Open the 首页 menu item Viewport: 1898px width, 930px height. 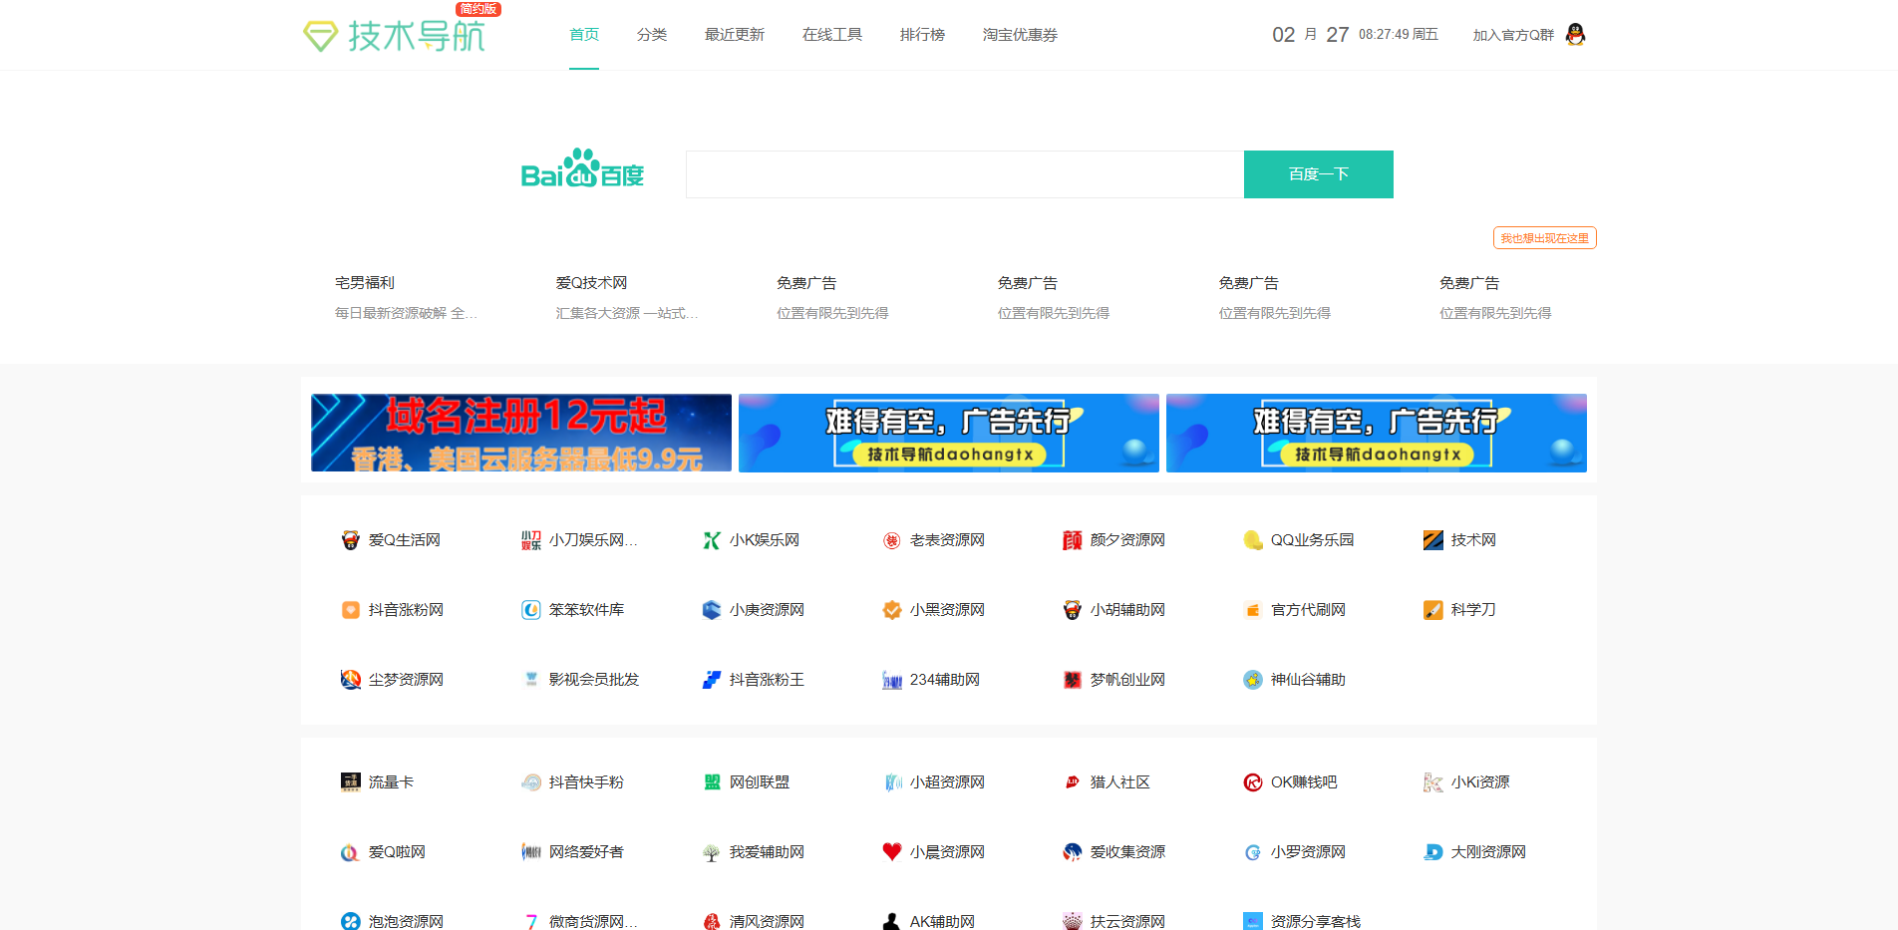click(583, 34)
